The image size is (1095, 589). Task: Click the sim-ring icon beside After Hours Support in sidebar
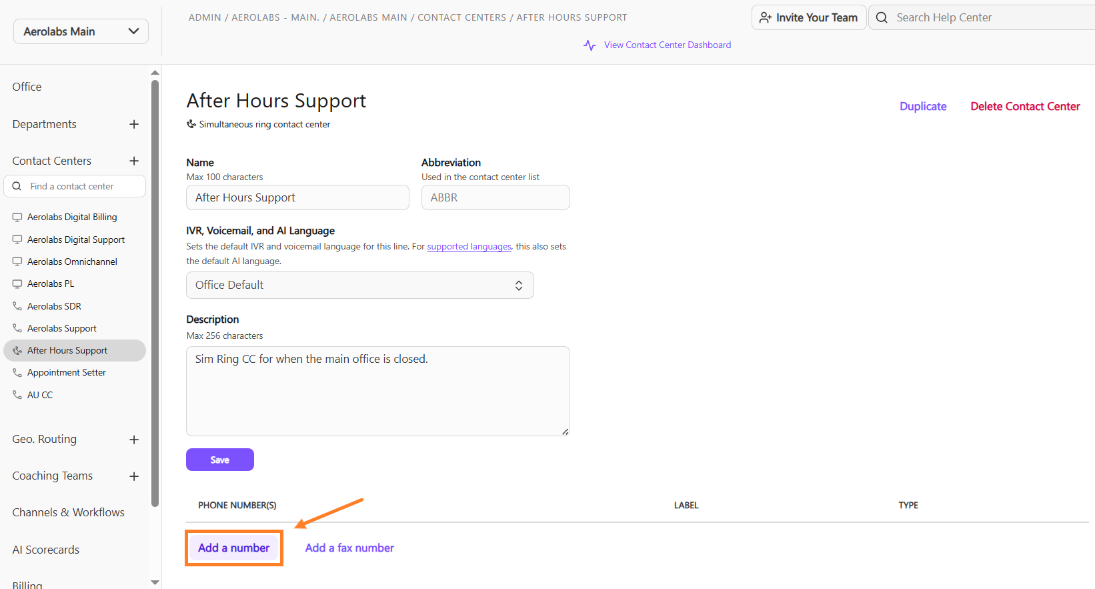17,350
